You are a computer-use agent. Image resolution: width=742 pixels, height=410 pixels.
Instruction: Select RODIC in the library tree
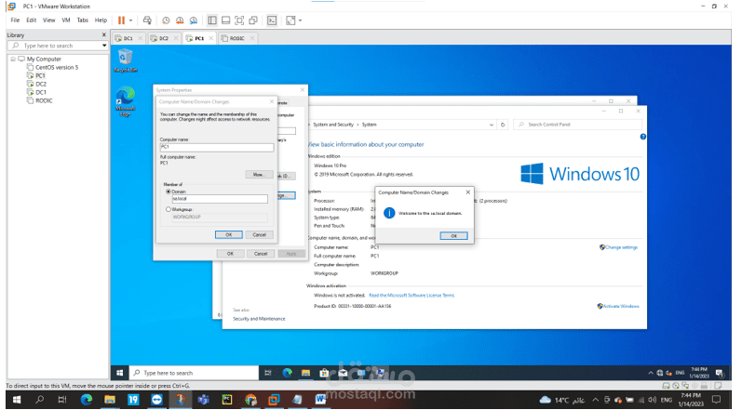click(44, 100)
